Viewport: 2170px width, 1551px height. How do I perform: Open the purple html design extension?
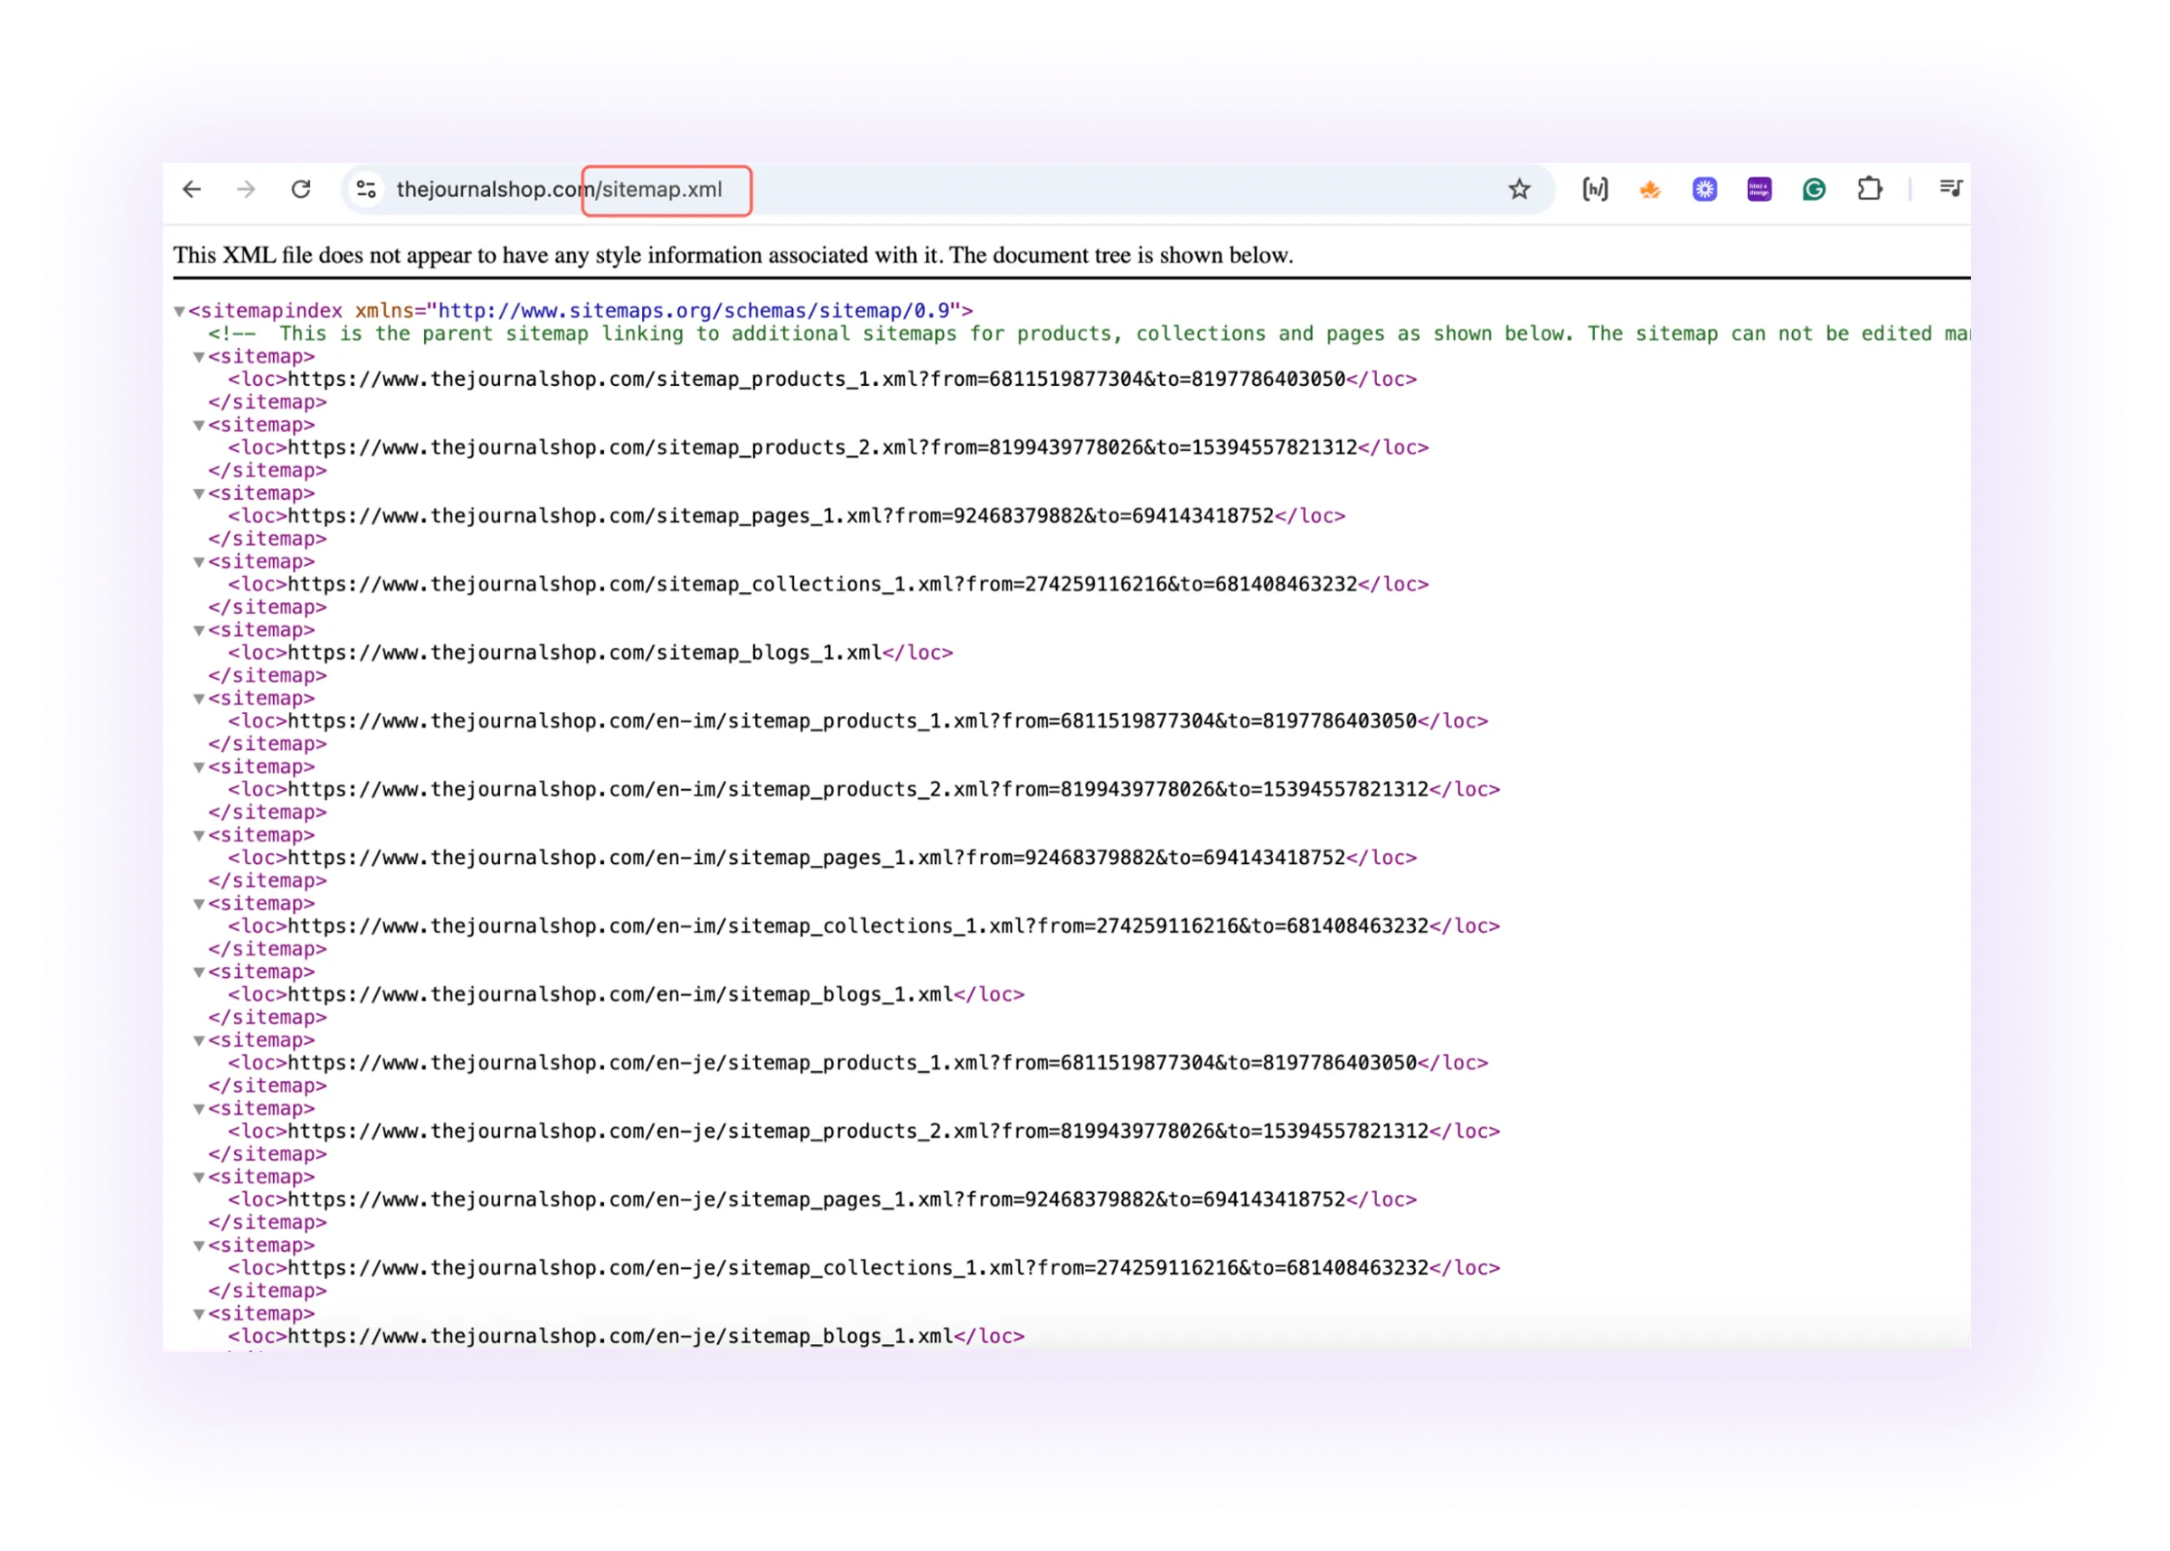[1759, 189]
